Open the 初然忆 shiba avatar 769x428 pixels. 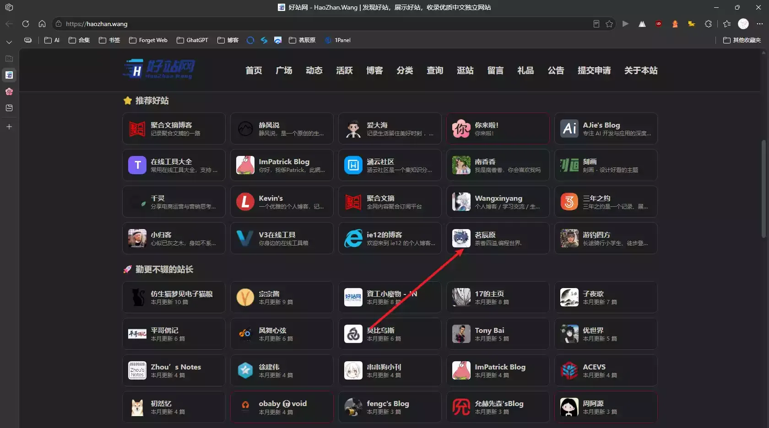137,407
